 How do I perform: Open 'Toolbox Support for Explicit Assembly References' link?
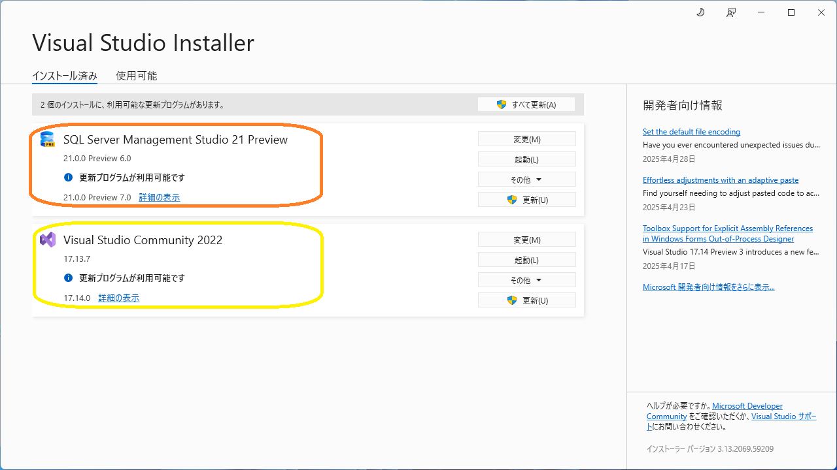point(728,234)
